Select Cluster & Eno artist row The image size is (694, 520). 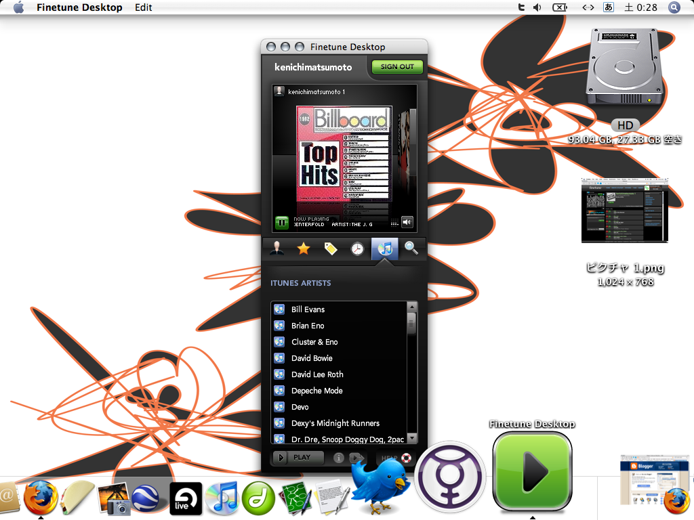[339, 342]
